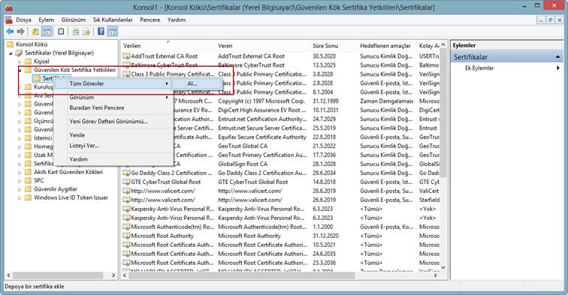The width and height of the screenshot is (568, 295).
Task: Toggle the Show/Hide Console Tree toolbar icon
Action: pyautogui.click(x=47, y=32)
